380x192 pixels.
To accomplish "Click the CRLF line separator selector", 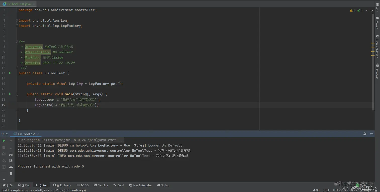I will point(326,190).
